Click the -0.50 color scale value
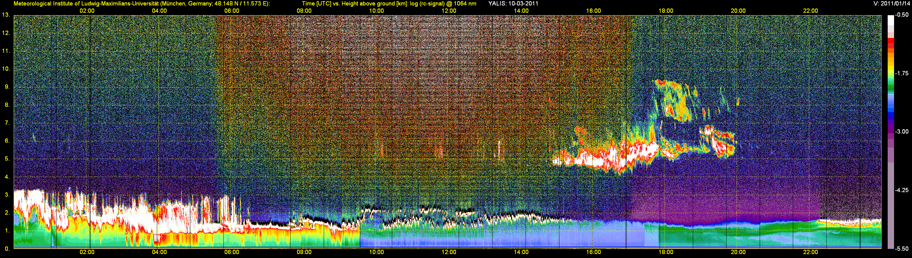 pos(902,15)
